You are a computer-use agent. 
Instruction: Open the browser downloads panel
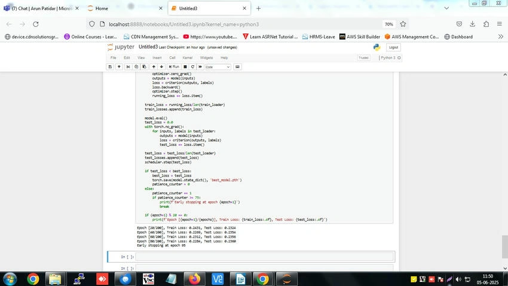click(x=472, y=25)
